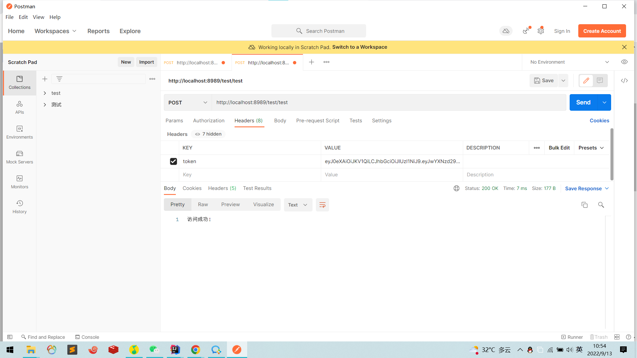The width and height of the screenshot is (637, 358).
Task: Open the environment quick look eye
Action: tap(624, 62)
